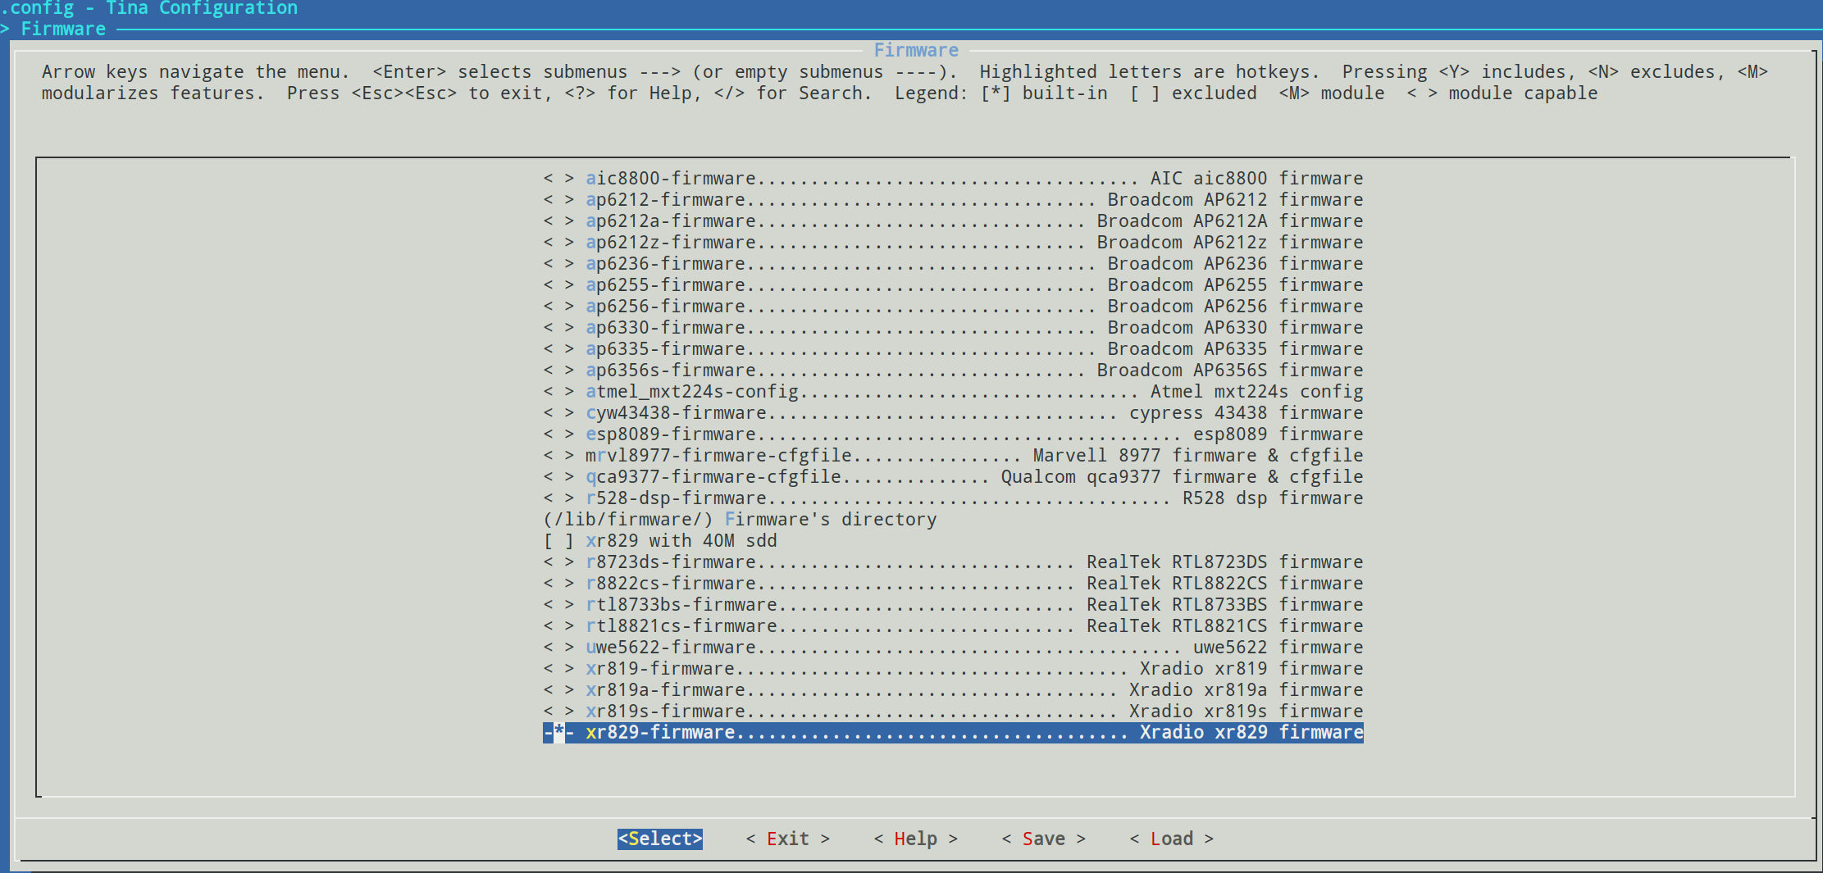Screen dimensions: 1823x873
Task: Open the Help button
Action: 916,839
